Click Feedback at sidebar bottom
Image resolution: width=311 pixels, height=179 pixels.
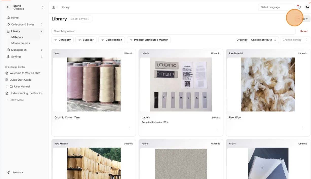click(18, 172)
